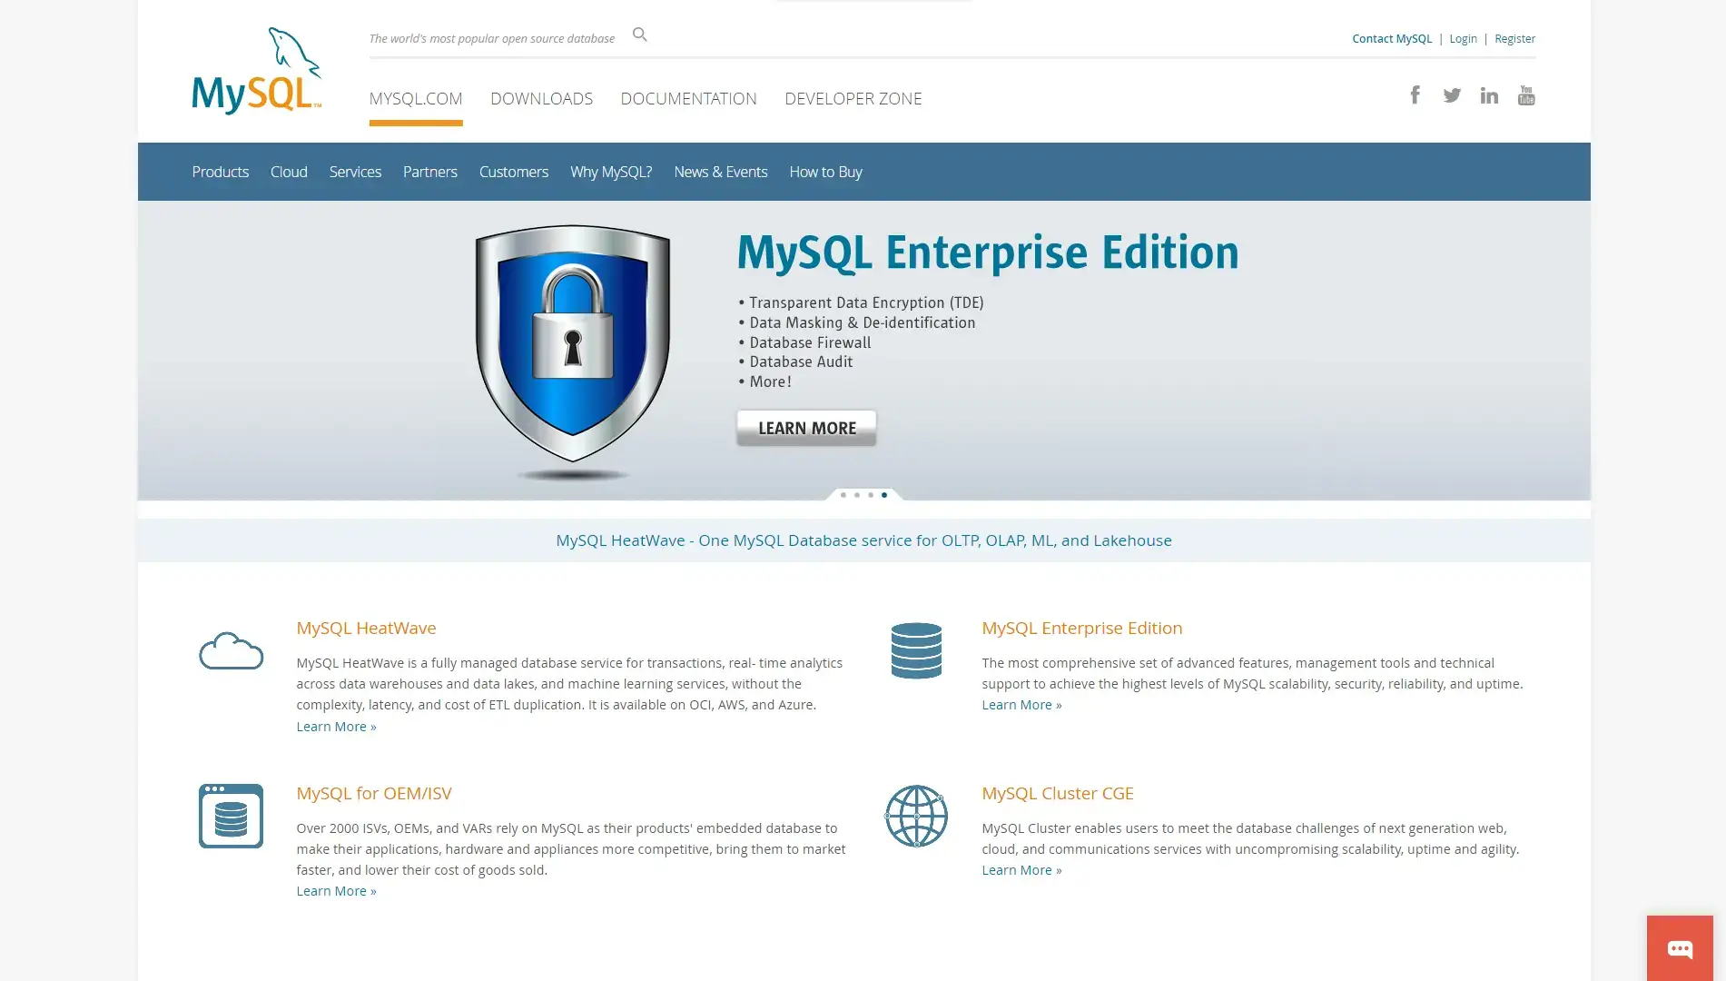Open the MySQL Cluster CGE heading link

pyautogui.click(x=1058, y=793)
